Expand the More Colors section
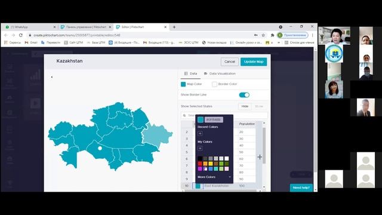Screen dimensions: 382x215 [214, 177]
